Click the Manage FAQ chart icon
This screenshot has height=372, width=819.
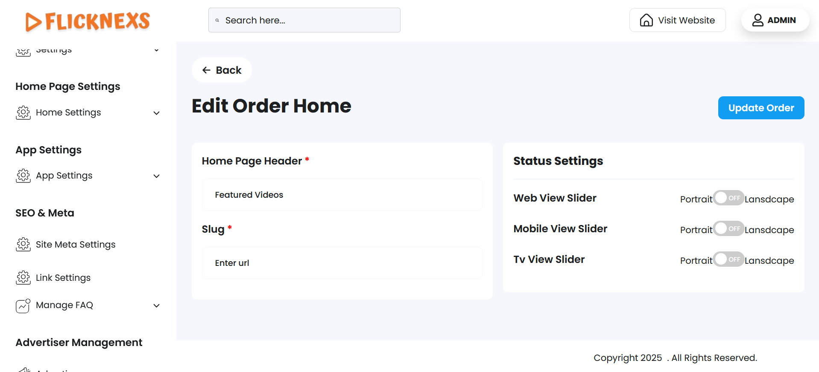point(23,306)
